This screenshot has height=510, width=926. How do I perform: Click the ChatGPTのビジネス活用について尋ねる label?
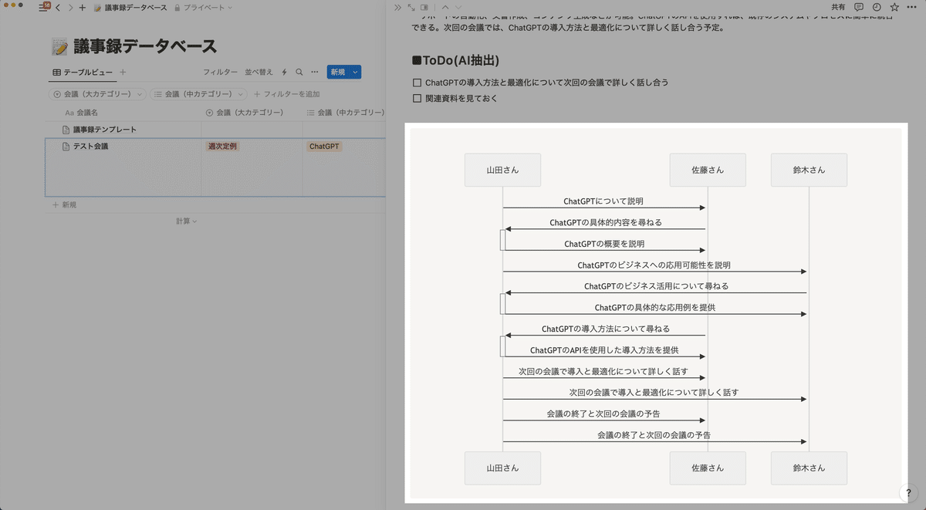tap(657, 286)
